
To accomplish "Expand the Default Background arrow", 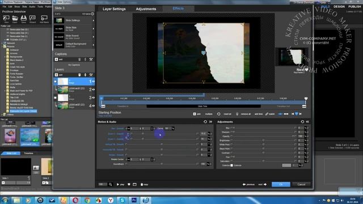I will (94, 45).
